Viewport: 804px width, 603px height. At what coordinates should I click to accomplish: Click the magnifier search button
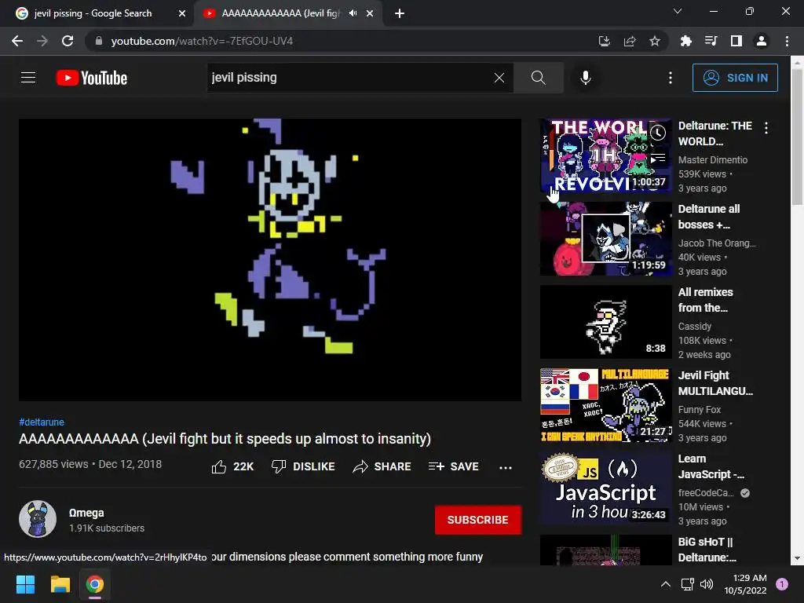[539, 78]
